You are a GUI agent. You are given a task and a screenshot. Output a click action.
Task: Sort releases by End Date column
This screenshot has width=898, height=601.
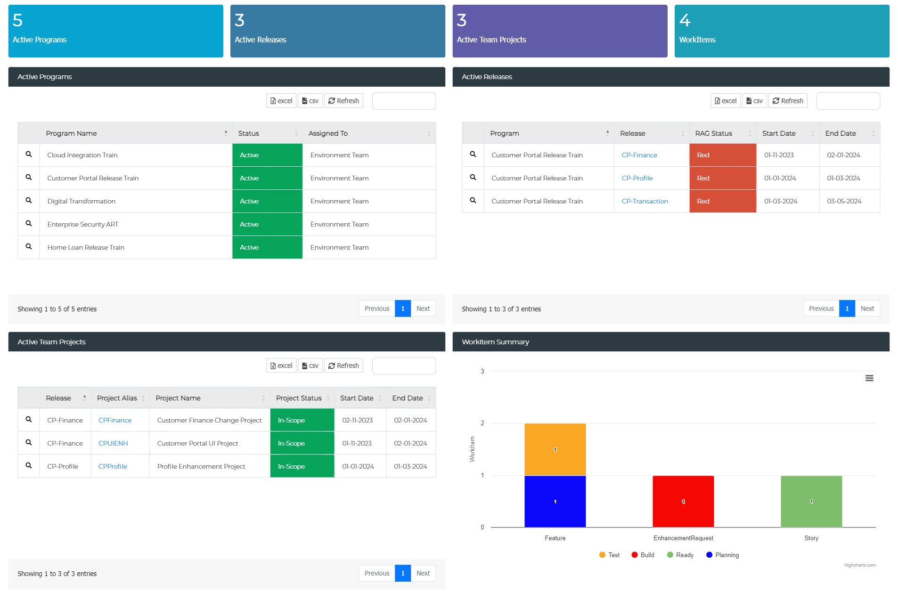click(x=849, y=133)
